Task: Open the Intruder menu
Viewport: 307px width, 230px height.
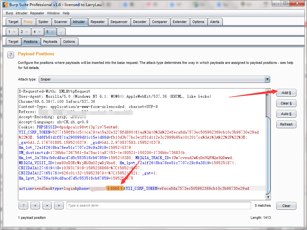Action: pyautogui.click(x=21, y=13)
